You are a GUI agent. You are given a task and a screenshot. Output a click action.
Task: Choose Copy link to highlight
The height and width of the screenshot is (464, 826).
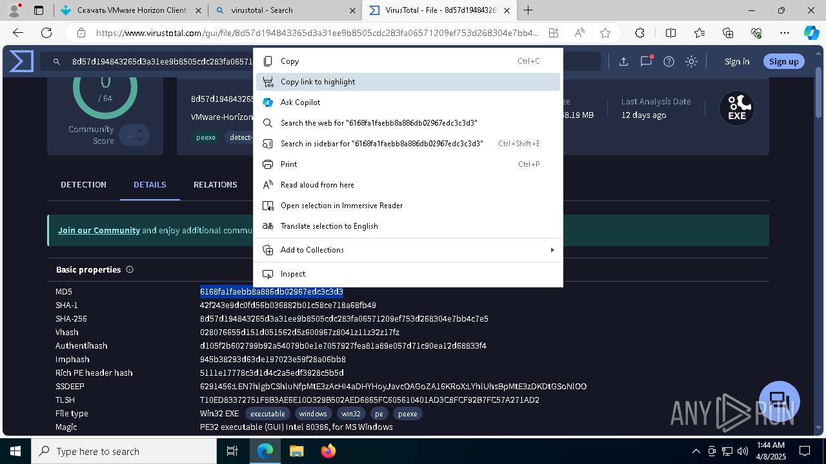pos(408,82)
